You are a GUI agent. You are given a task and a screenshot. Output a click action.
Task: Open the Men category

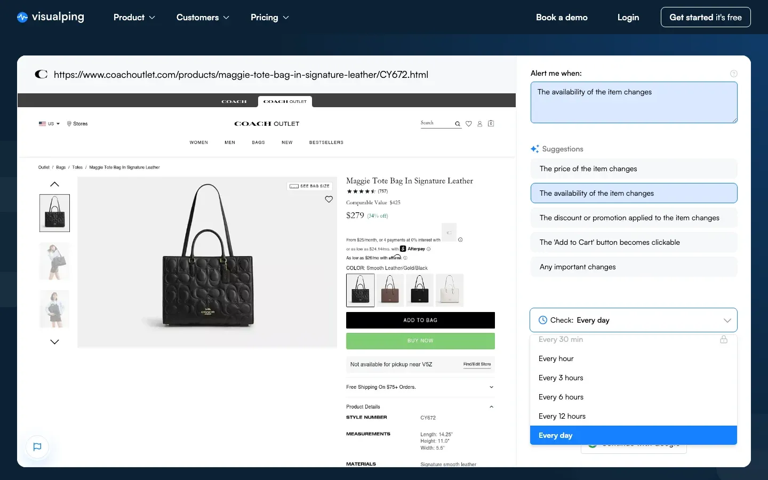click(230, 142)
